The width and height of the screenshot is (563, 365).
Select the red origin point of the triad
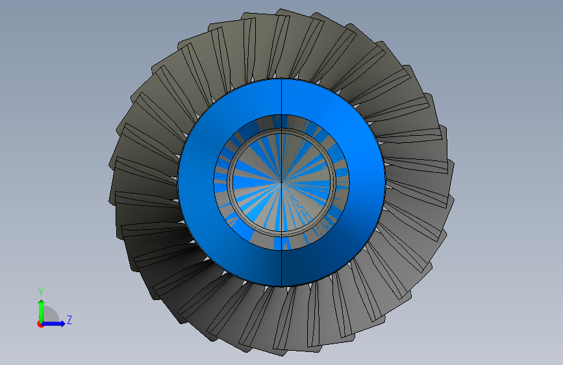pos(40,324)
